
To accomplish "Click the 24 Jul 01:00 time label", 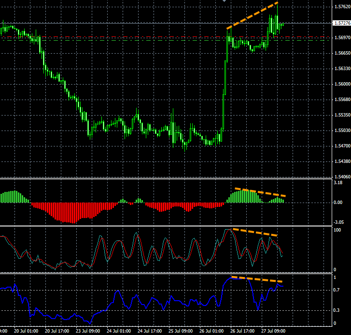I will (119, 331).
